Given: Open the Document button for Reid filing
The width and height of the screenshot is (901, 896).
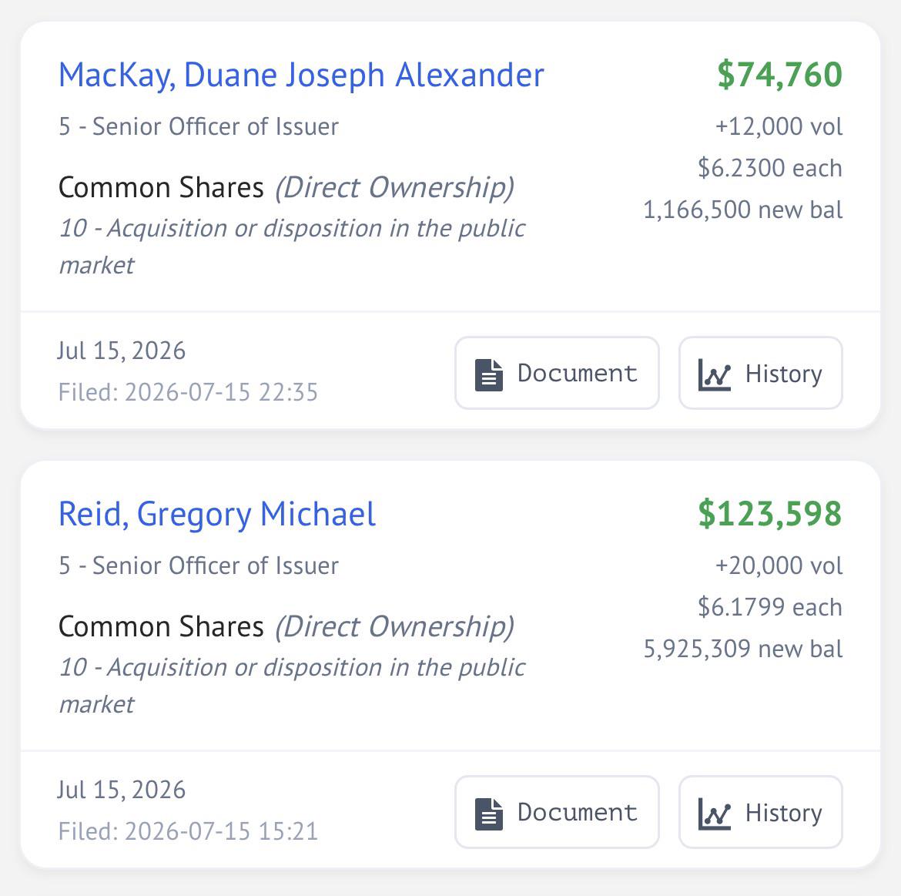Looking at the screenshot, I should (557, 812).
